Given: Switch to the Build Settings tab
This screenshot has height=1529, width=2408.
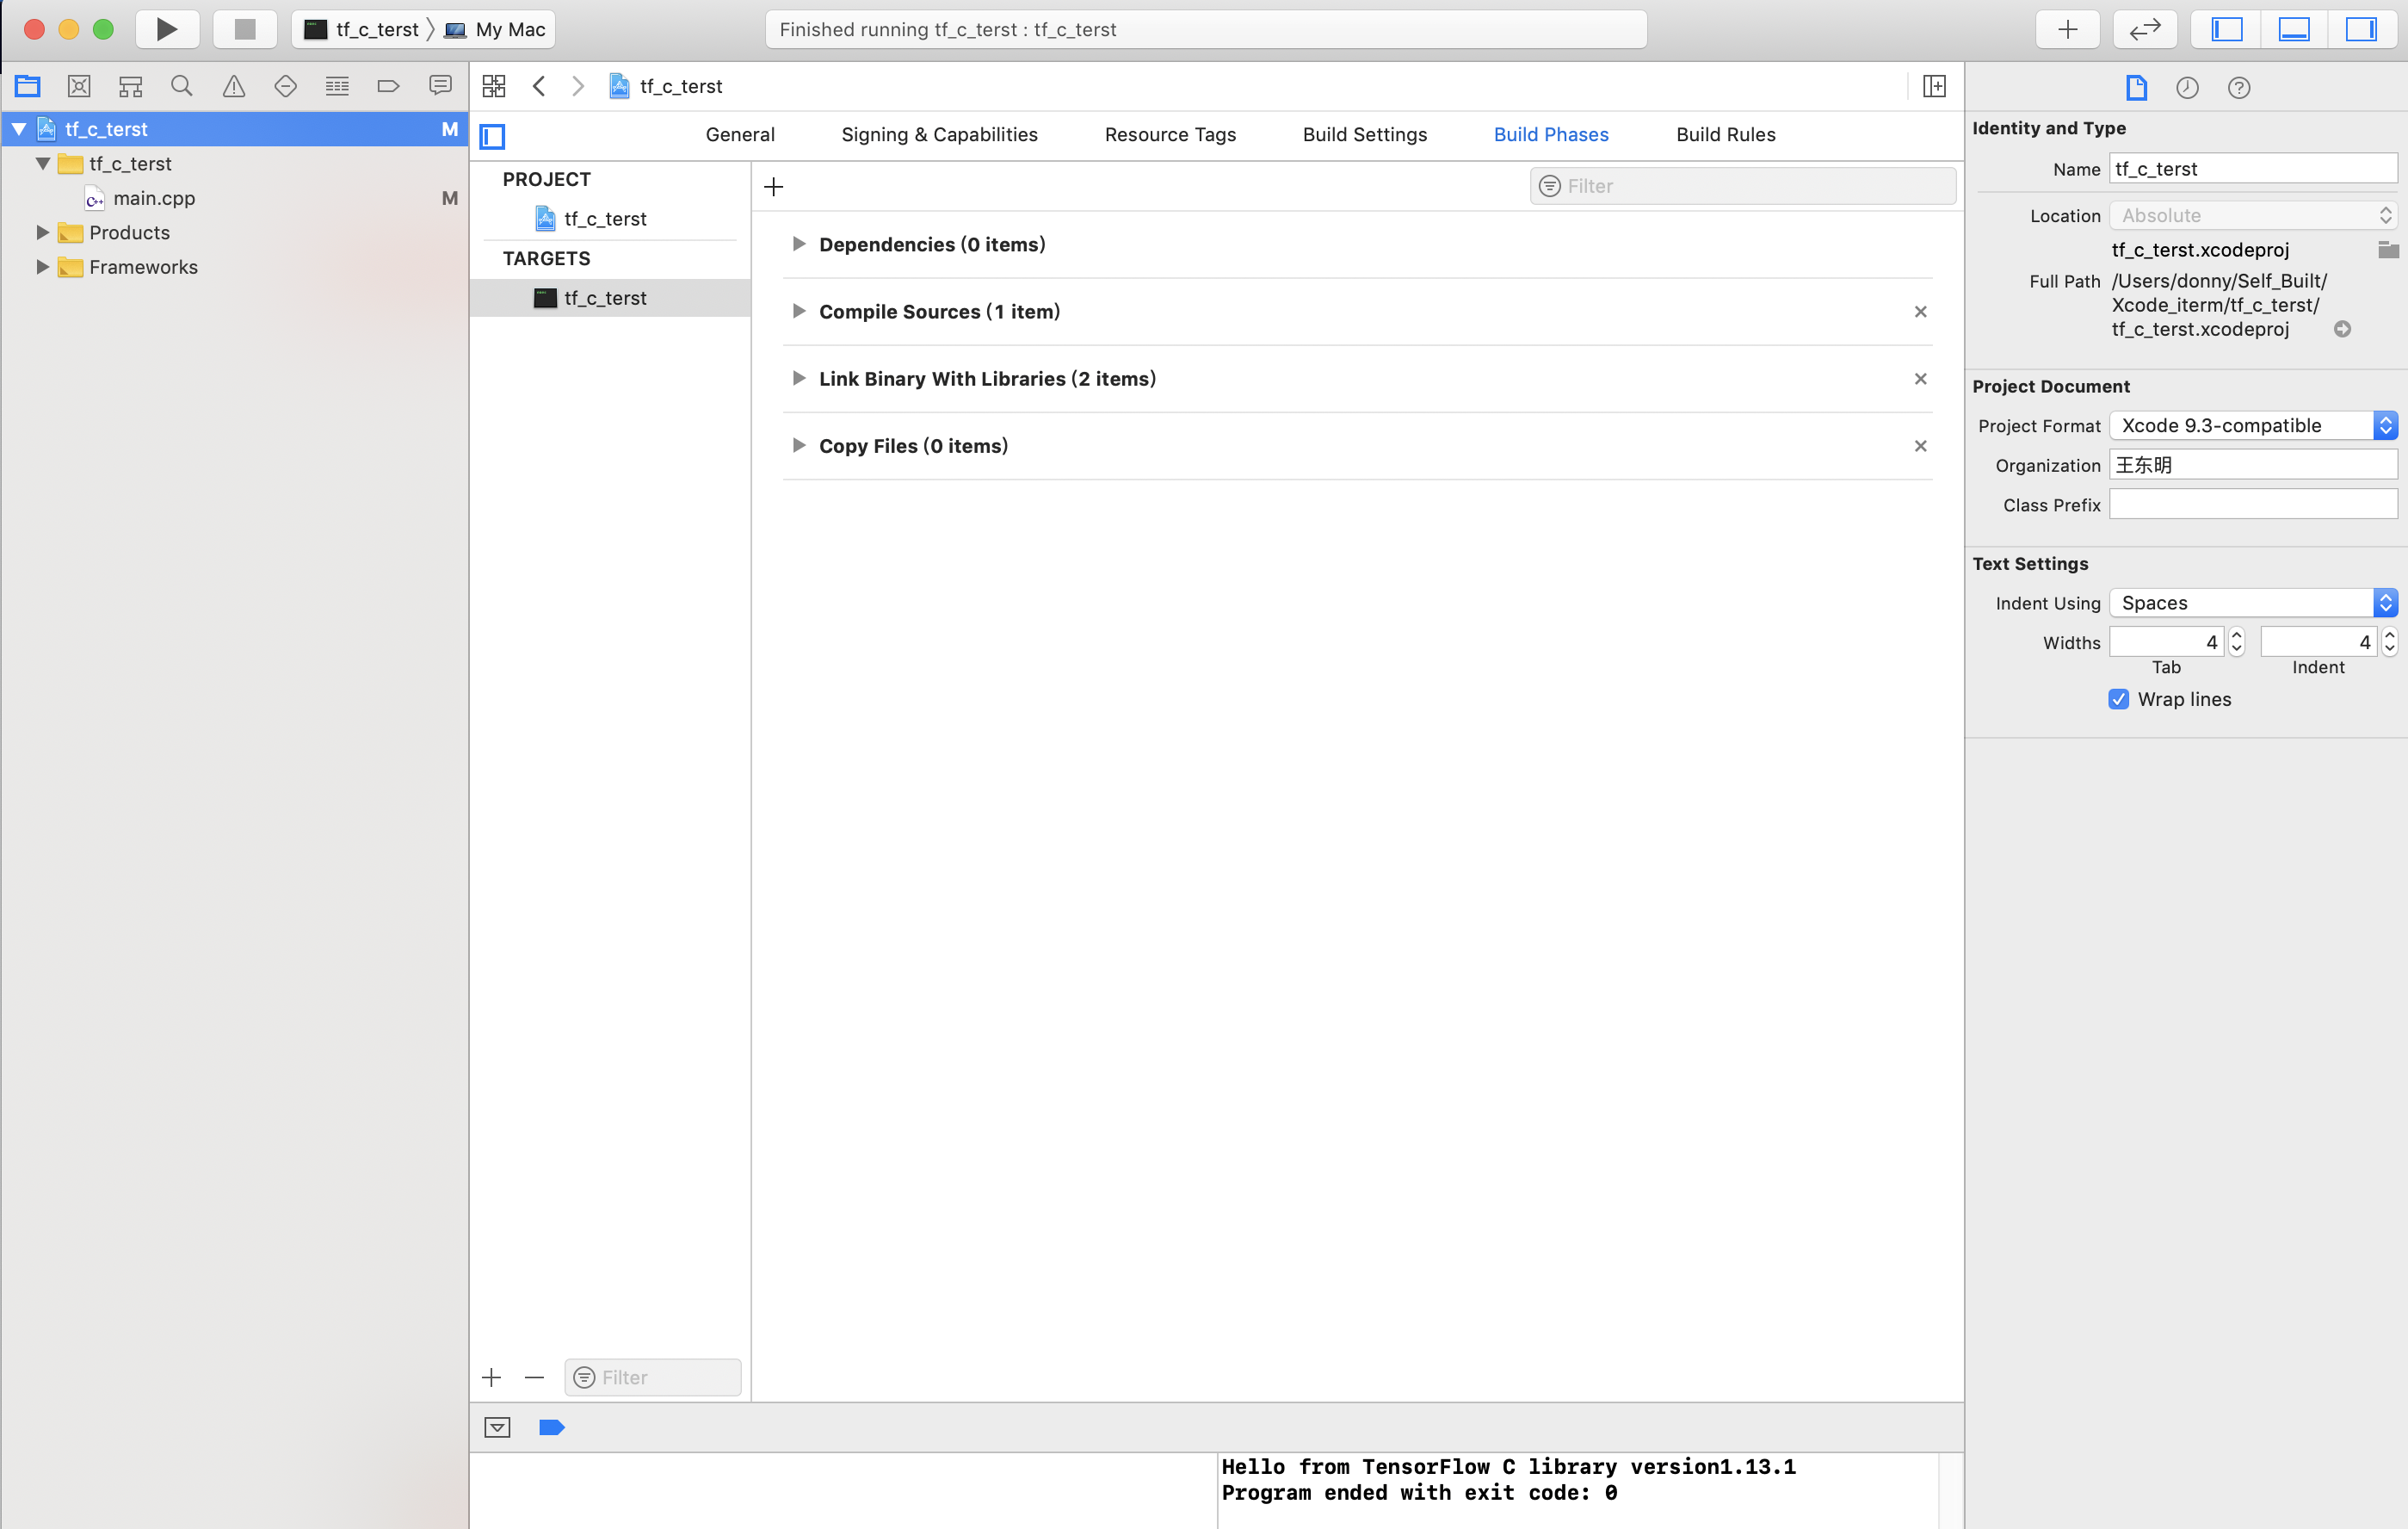Looking at the screenshot, I should click(1364, 134).
